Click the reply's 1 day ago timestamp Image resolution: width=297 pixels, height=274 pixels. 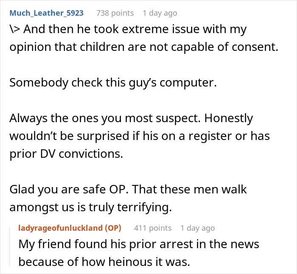tap(198, 228)
